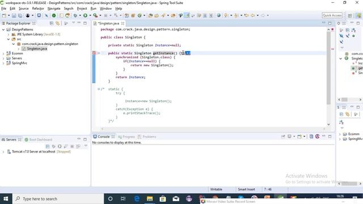Maximize the Singleton.java editor area

(330, 23)
